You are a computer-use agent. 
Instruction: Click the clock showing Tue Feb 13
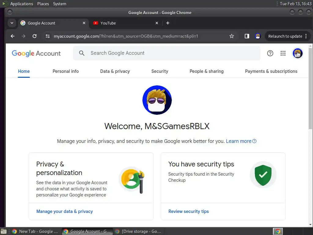(296, 4)
